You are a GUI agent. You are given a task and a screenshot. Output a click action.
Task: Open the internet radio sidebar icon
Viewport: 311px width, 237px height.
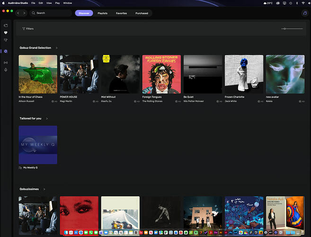(6, 63)
